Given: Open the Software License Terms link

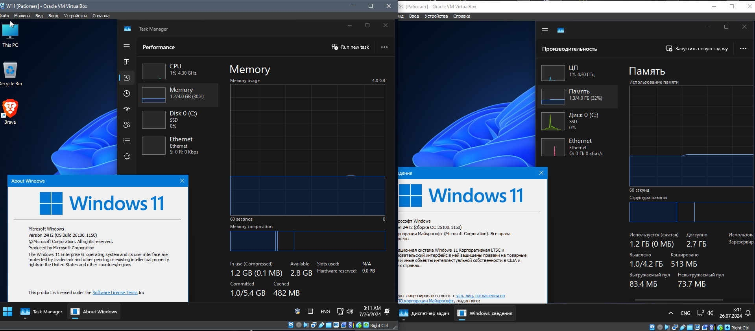Looking at the screenshot, I should coord(115,293).
